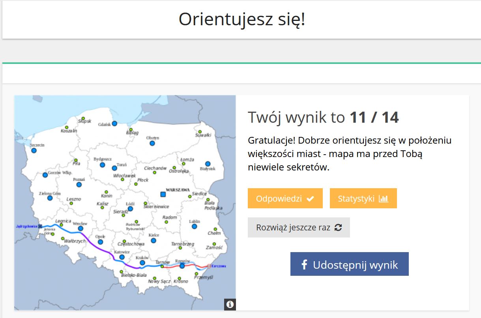Click the blue Lublin dot
The height and width of the screenshot is (318, 481).
pyautogui.click(x=194, y=226)
